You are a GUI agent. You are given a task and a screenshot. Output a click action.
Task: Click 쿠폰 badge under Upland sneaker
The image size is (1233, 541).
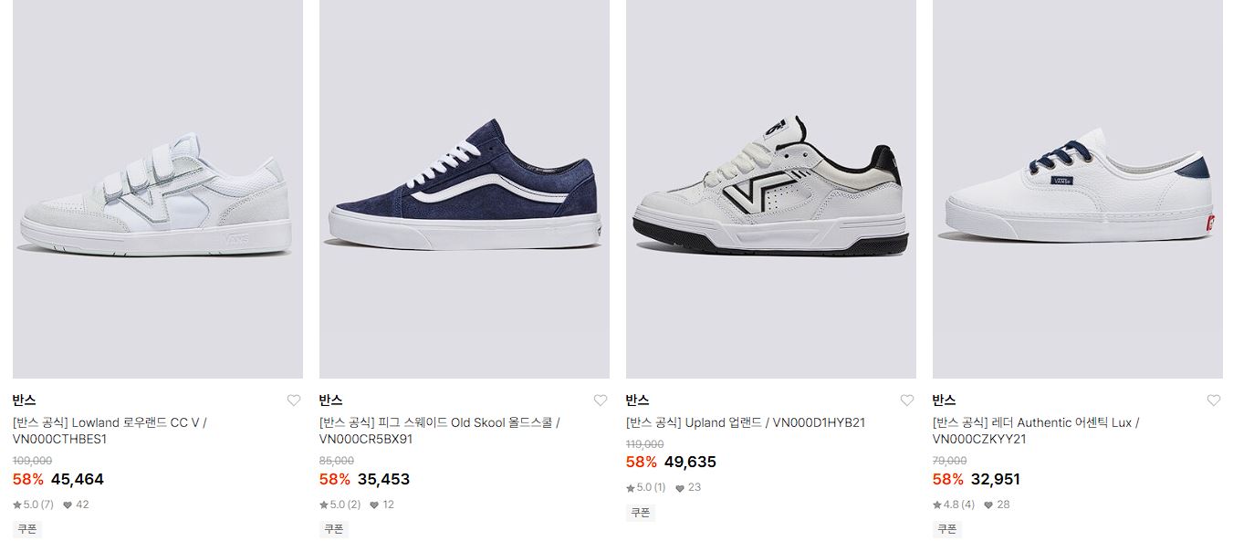coord(641,513)
